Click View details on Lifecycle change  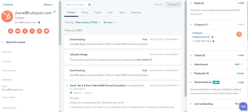click(x=143, y=60)
